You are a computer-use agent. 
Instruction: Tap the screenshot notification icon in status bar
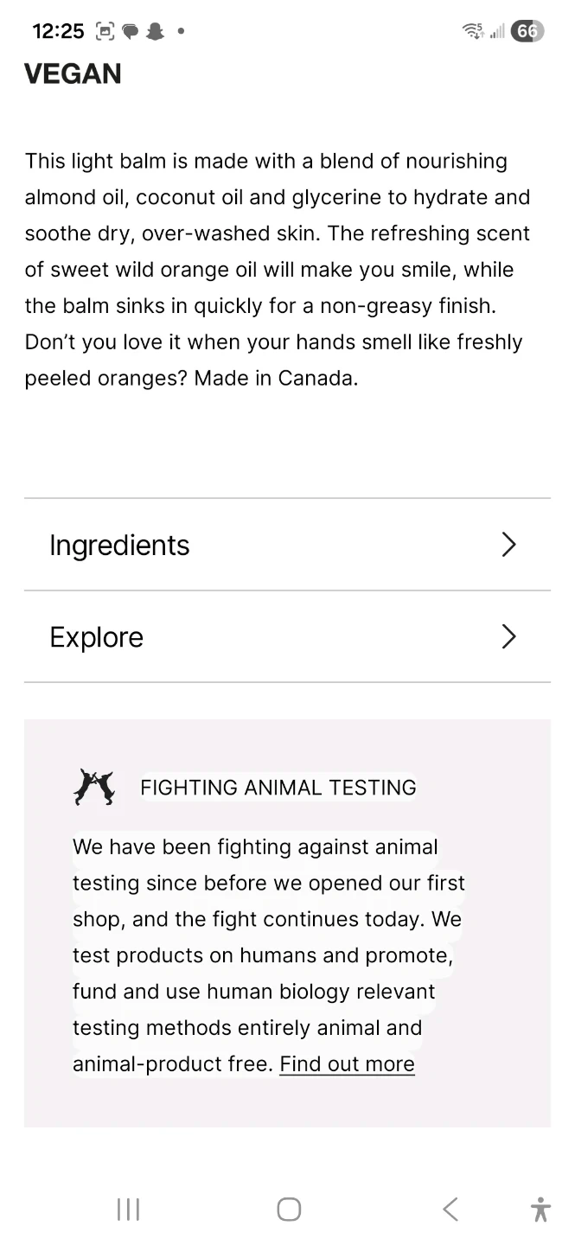tap(105, 32)
